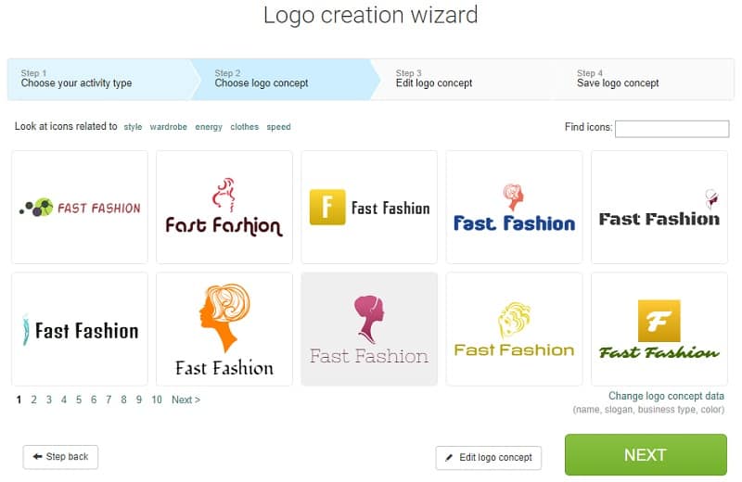This screenshot has height=482, width=742.
Task: Go to results page 4
Action: click(63, 400)
